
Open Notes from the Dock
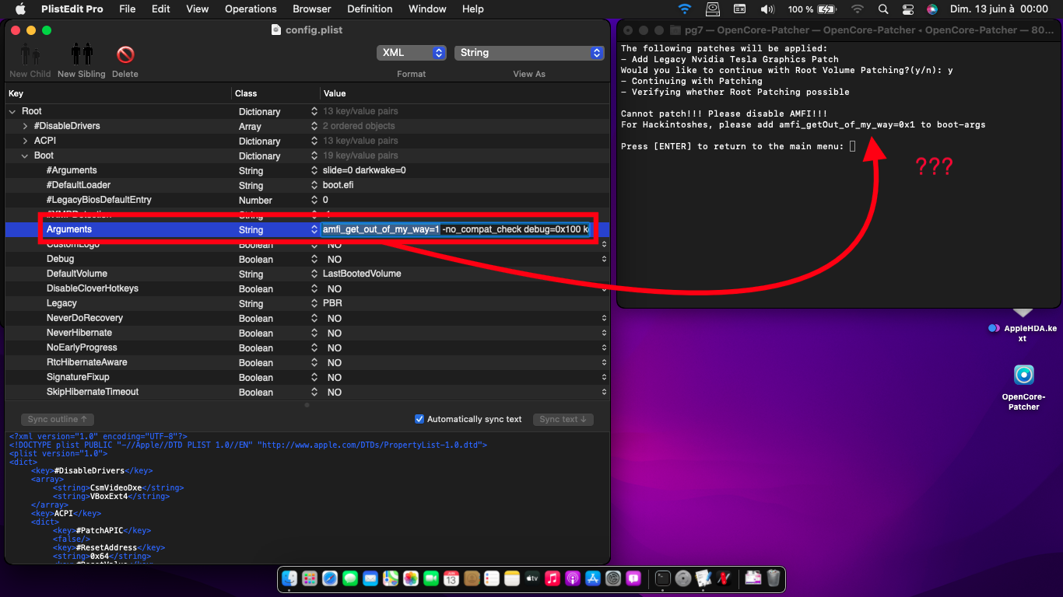point(512,578)
